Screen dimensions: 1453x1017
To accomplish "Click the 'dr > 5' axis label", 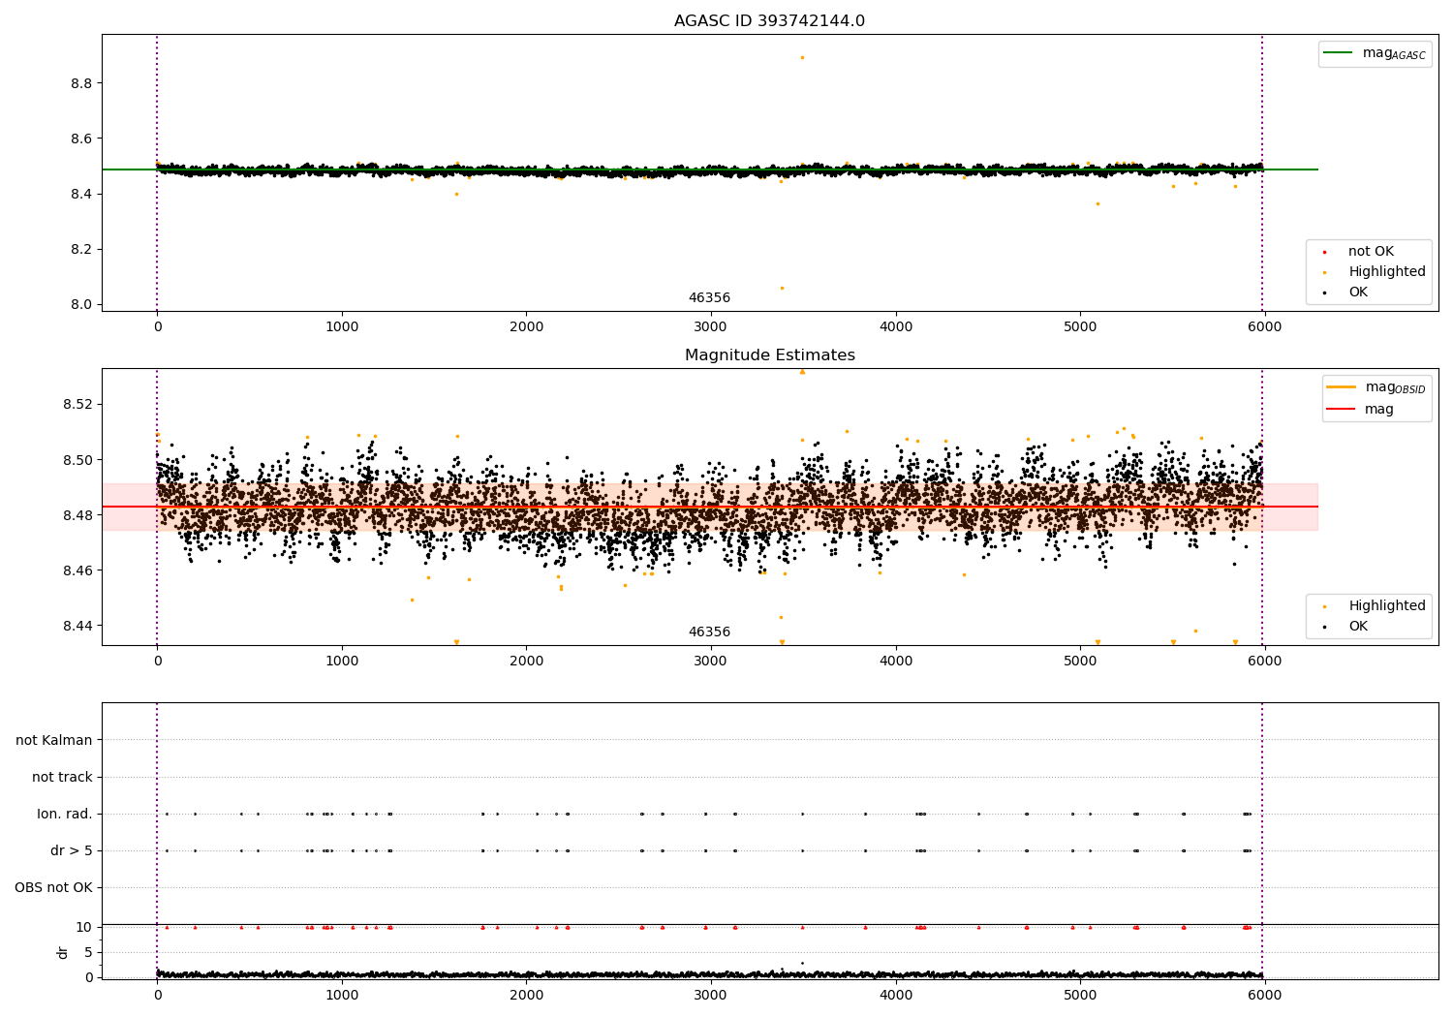I will pos(72,851).
